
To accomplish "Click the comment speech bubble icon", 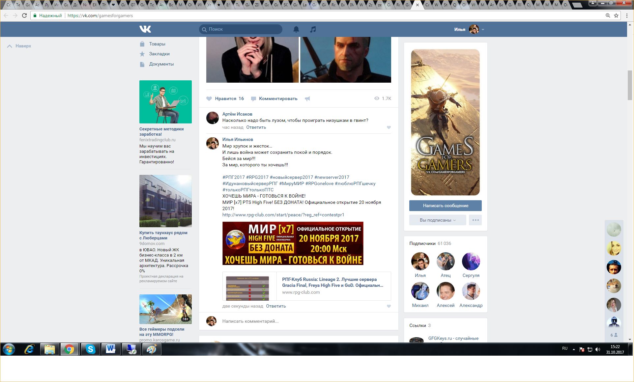I will [x=253, y=99].
